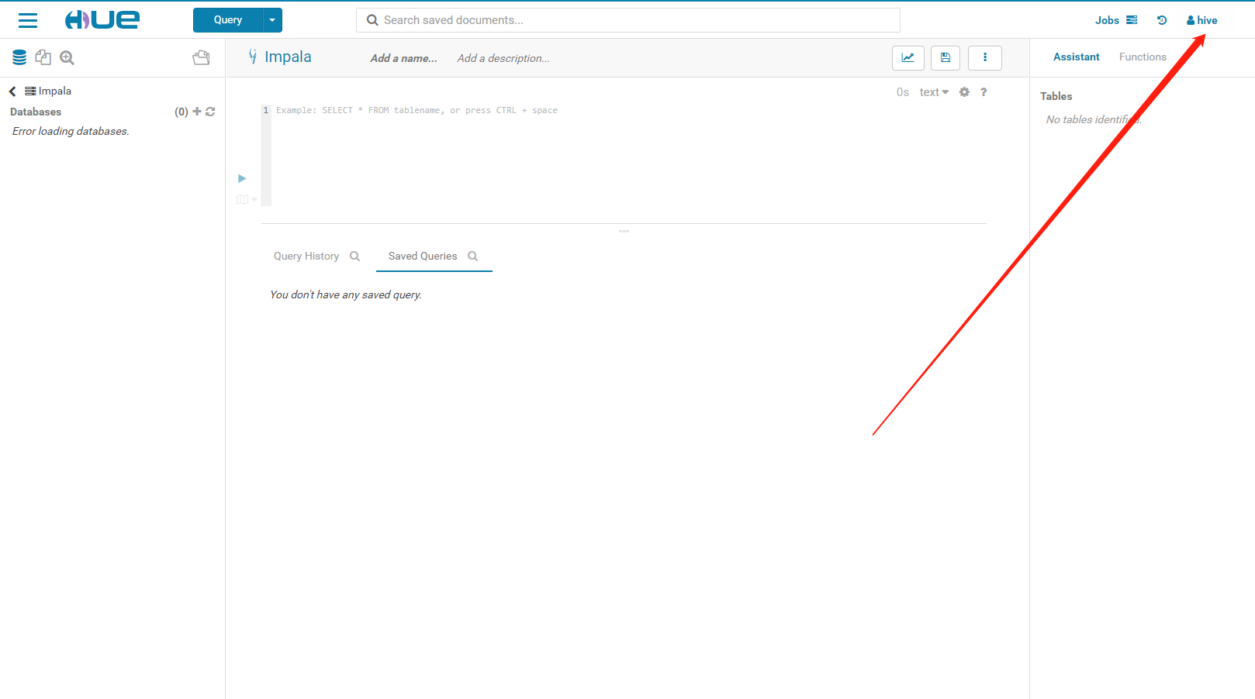Screen dimensions: 1255x699
Task: Click Add a name field
Action: [x=403, y=58]
